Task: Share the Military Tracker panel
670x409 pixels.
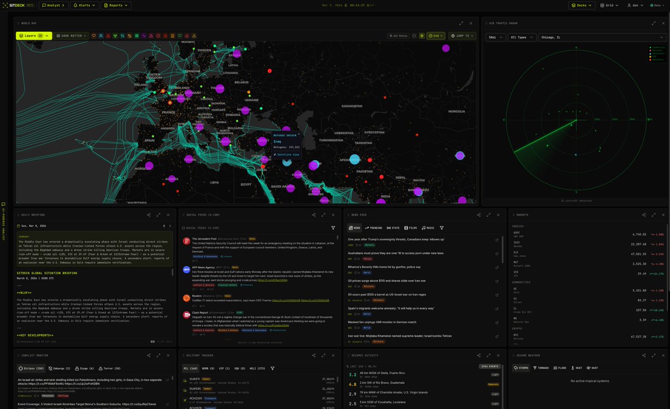Action: click(314, 355)
